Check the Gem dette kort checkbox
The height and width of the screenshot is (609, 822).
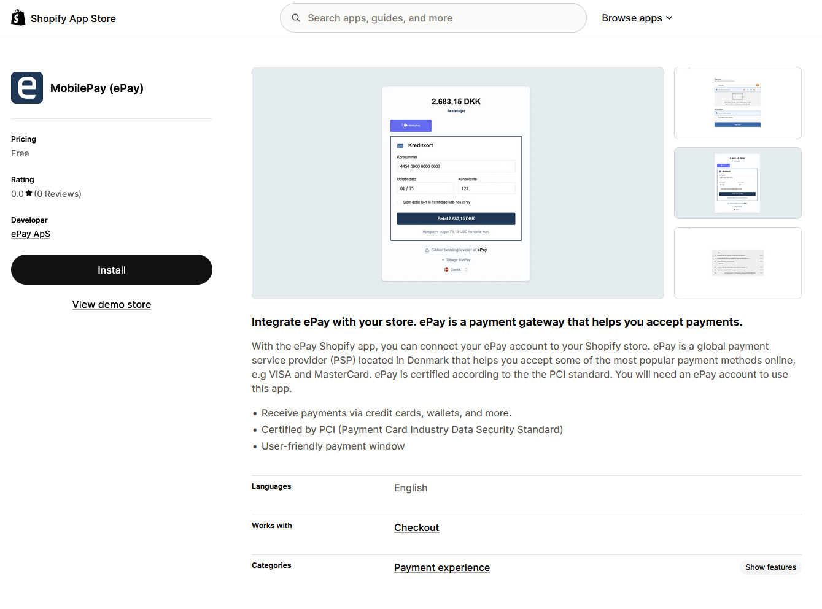400,202
